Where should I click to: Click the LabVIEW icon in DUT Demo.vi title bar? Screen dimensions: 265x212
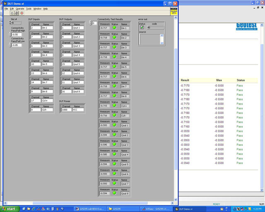[5, 4]
